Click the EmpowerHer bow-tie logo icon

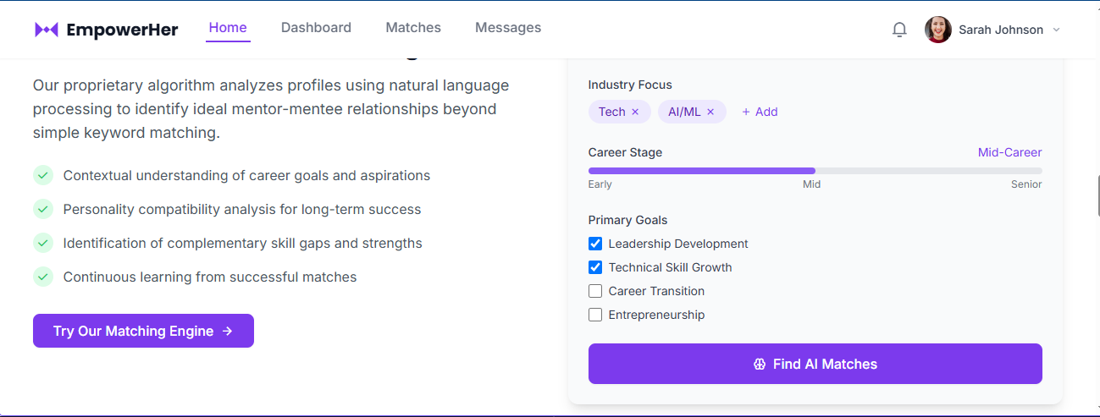pos(47,30)
